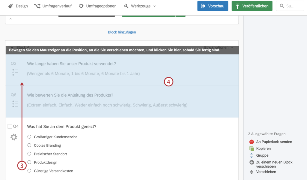This screenshot has height=180, width=307.
Task: Collapse the block above with the caret
Action: point(10,19)
